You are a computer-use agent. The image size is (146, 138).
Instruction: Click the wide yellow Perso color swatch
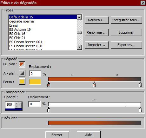coord(35,82)
